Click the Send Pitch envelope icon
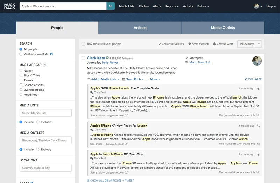Image resolution: width=280 pixels, height=183 pixels. [124, 79]
